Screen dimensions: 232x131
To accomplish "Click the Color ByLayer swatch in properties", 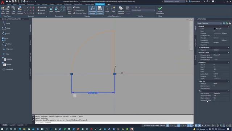I will pos(214,29).
